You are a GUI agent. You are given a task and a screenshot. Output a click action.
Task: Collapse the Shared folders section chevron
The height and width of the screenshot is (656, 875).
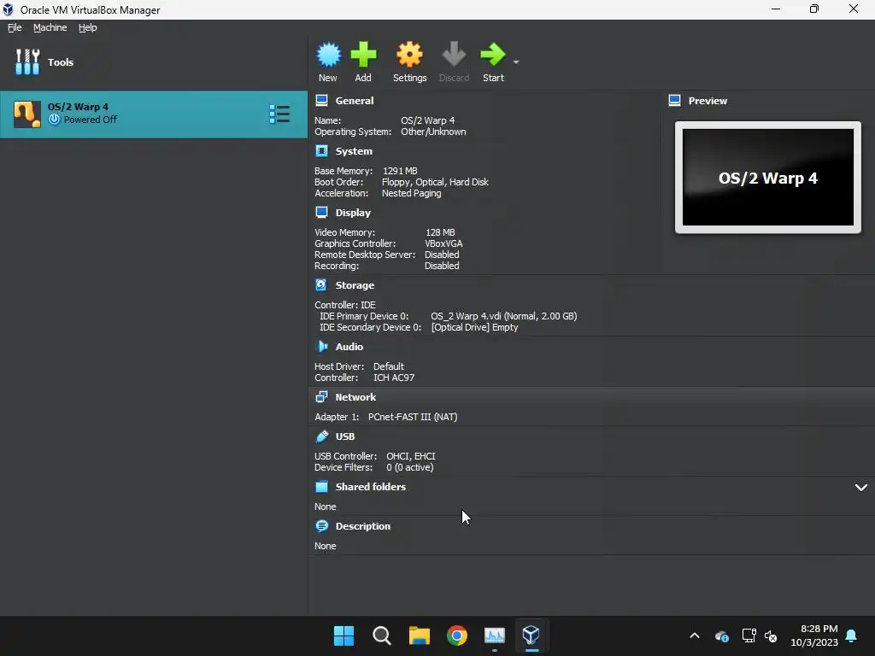tap(861, 488)
